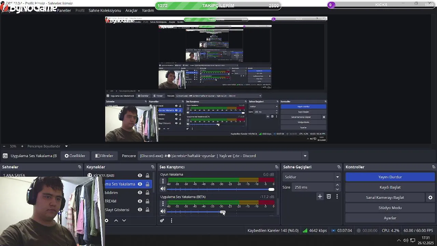Toggle lock on Slayt Gösterisi source
The width and height of the screenshot is (437, 246).
tap(147, 210)
